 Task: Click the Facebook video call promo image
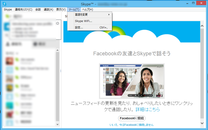(132, 81)
